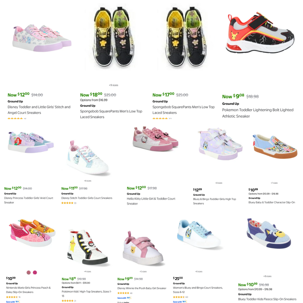Image resolution: width=303 pixels, height=303 pixels.
Task: Click the Winnie the Pooh Baby Girl Sneaker photo
Action: tap(143, 248)
